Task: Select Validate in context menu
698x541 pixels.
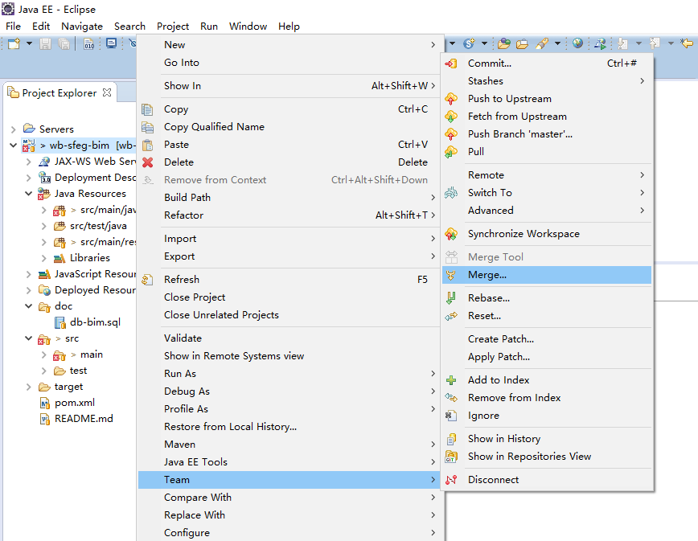Action: (289, 338)
